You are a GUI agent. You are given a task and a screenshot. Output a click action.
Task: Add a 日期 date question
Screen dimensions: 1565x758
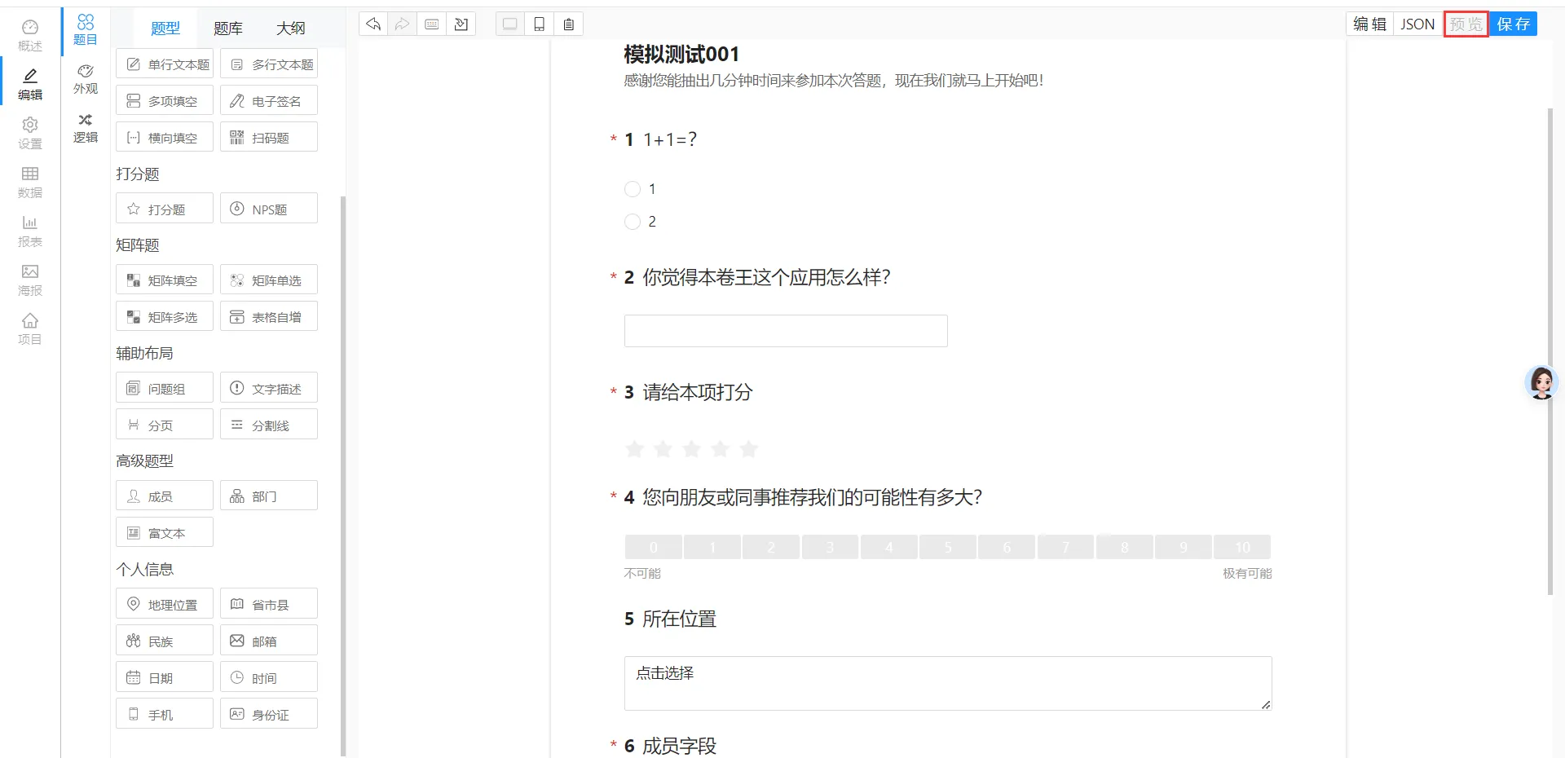[165, 678]
